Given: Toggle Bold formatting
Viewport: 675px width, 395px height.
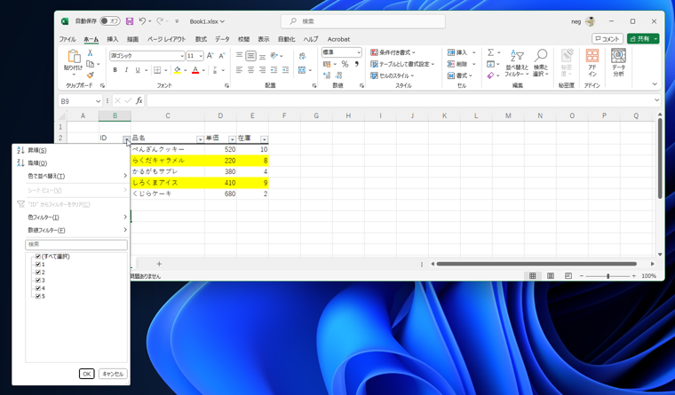Looking at the screenshot, I should [x=115, y=70].
